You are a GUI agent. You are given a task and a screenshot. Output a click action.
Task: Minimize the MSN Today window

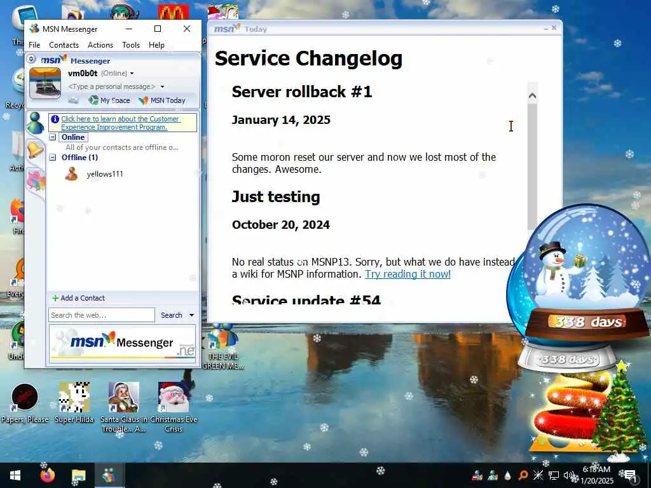pyautogui.click(x=546, y=28)
